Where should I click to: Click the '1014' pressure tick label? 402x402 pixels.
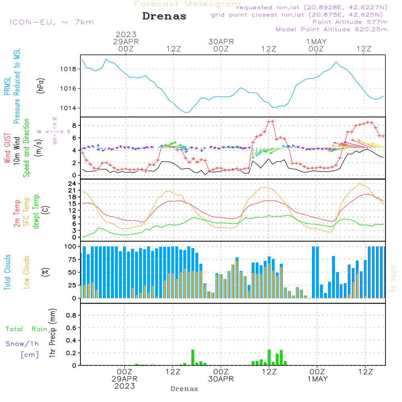(68, 108)
